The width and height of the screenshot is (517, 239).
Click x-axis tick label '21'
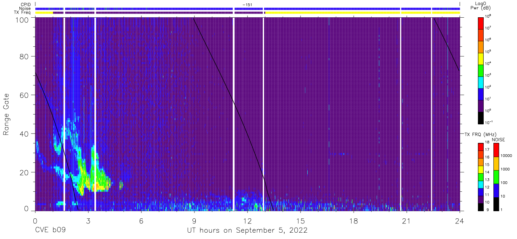tap(407, 221)
